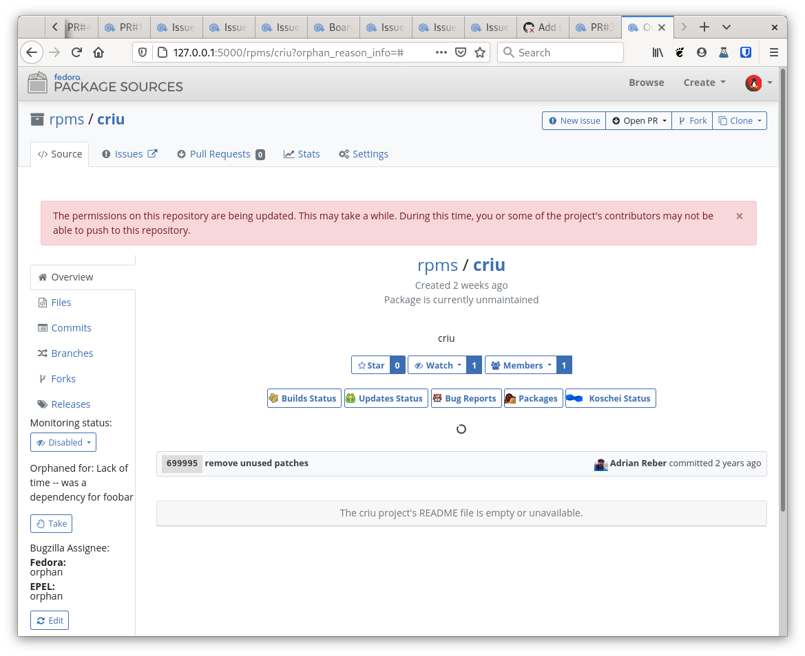805x656 pixels.
Task: Create a New issue
Action: point(574,120)
